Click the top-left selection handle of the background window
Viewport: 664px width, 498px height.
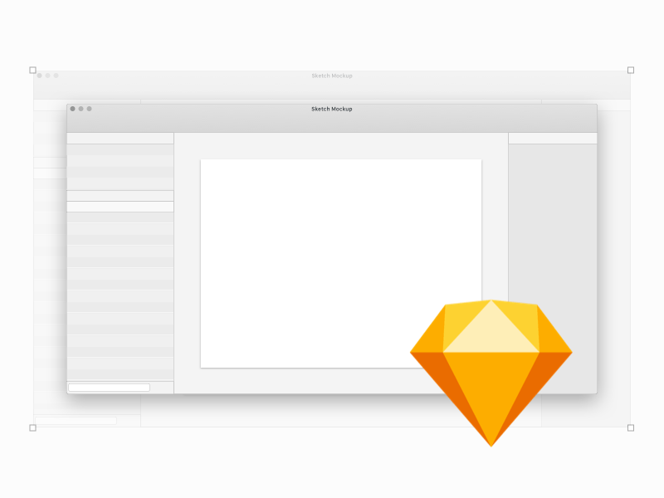click(x=33, y=69)
